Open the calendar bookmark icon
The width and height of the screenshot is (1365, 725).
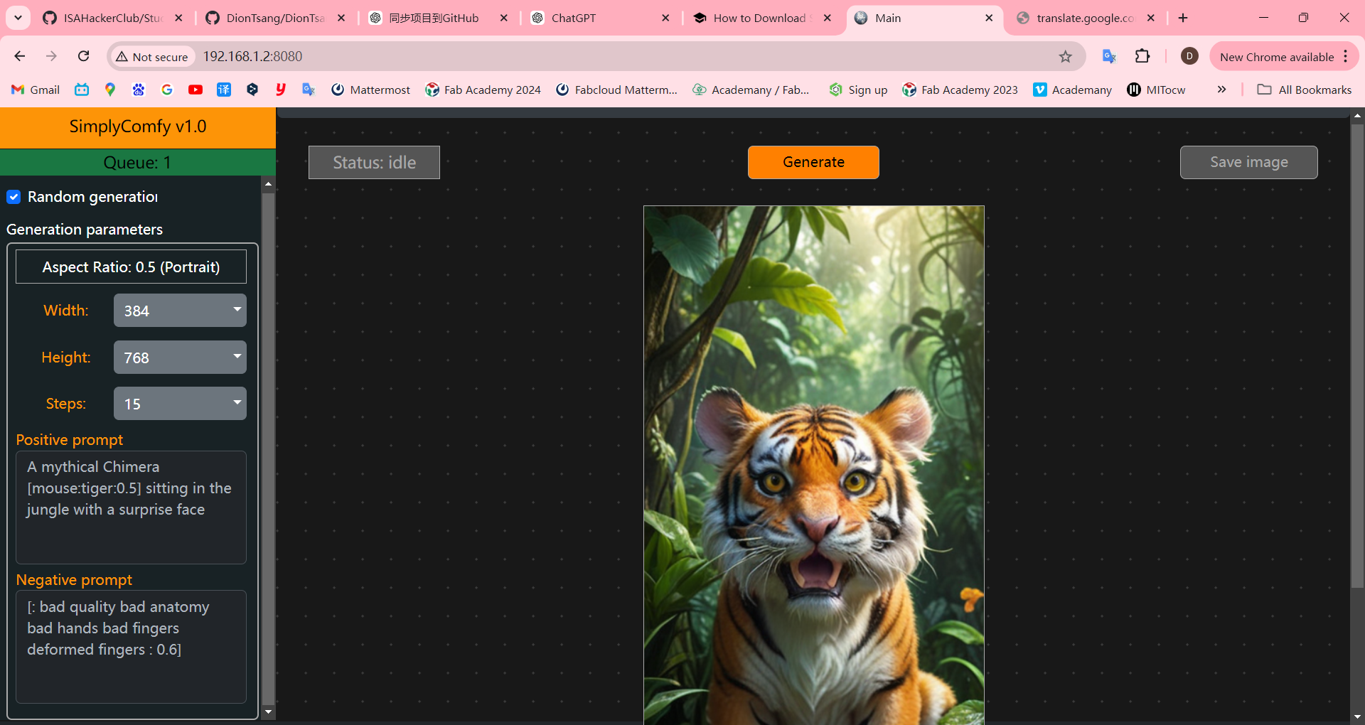point(82,90)
